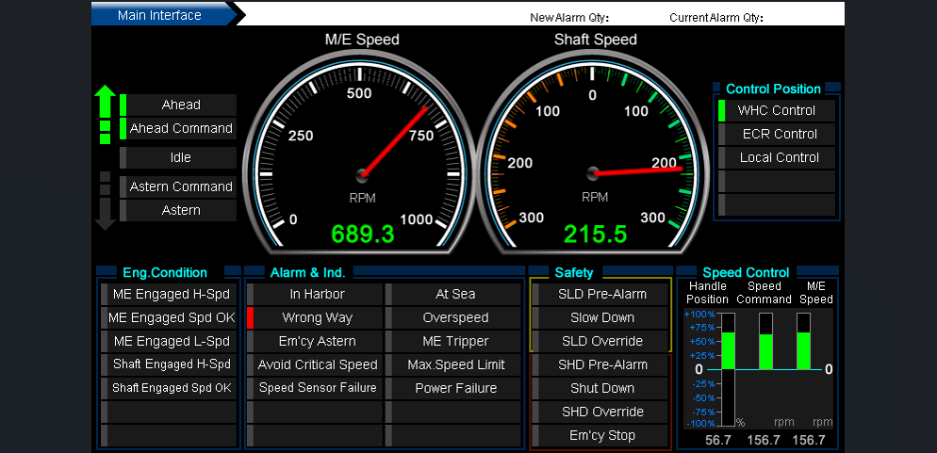937x453 pixels.
Task: Click the Overspeed alarm indicator
Action: coord(455,317)
